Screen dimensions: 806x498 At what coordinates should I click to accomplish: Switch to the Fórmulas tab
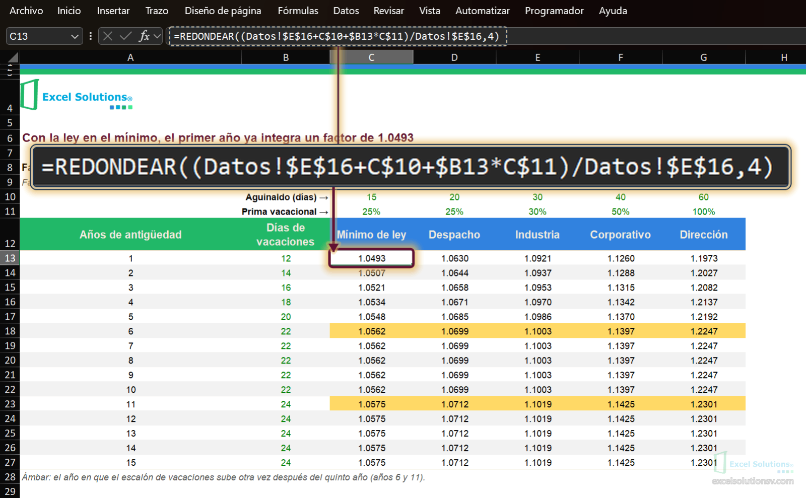pyautogui.click(x=298, y=11)
